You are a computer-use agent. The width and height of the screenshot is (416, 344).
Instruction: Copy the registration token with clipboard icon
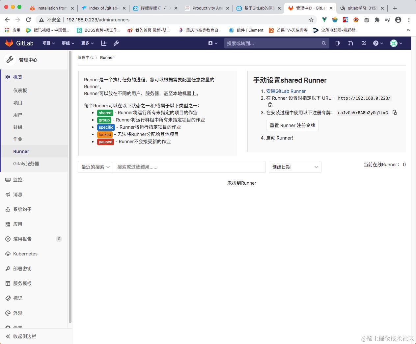click(395, 112)
